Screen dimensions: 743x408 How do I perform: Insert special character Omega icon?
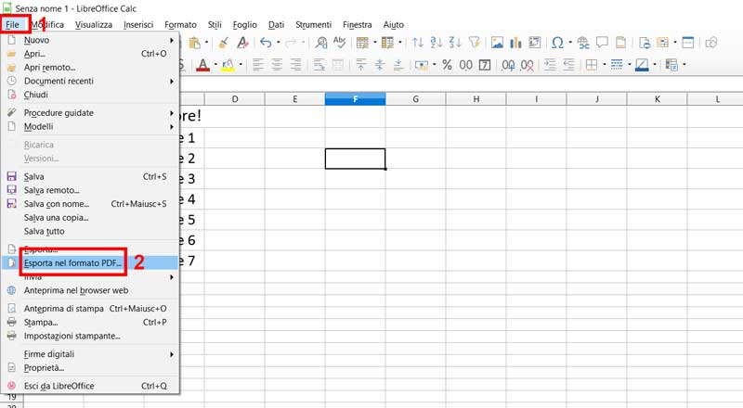tap(558, 43)
